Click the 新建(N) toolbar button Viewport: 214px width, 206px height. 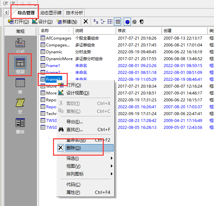click(67, 22)
